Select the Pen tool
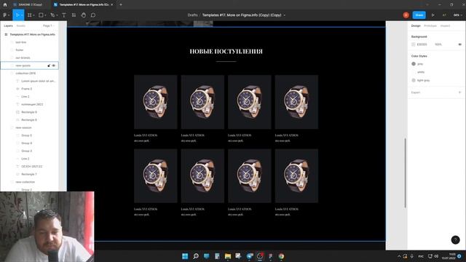Viewport: 466px width, 262px height. [x=52, y=15]
